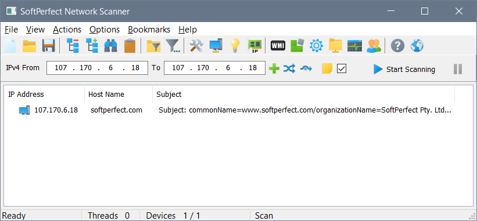Click the Ready status bar text
Screen dimensions: 477x221
pos(14,216)
